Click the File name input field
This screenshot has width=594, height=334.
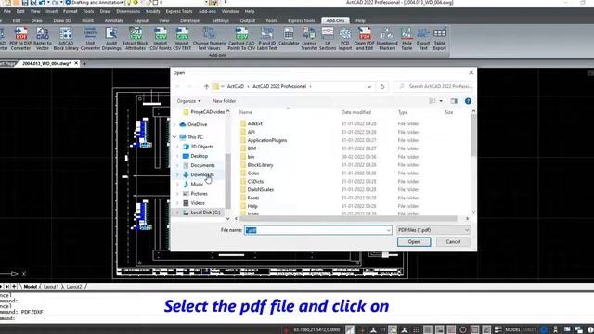(317, 230)
